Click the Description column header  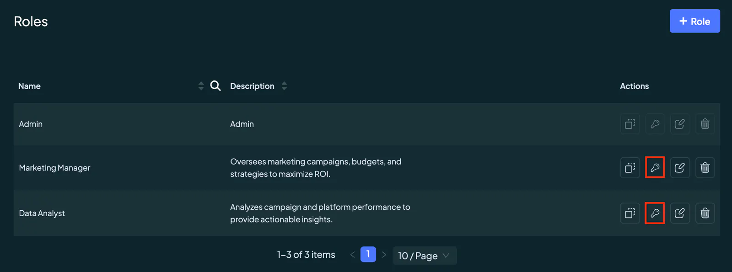click(x=252, y=86)
